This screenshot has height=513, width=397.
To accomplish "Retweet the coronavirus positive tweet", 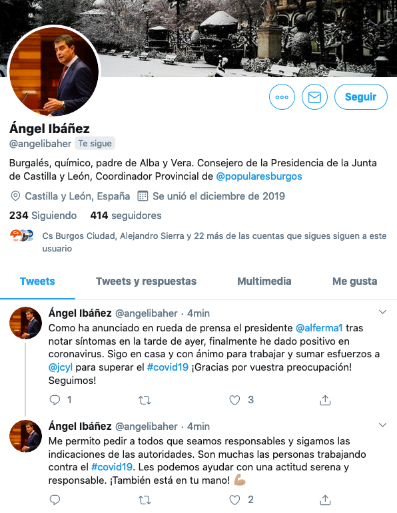I will [145, 400].
